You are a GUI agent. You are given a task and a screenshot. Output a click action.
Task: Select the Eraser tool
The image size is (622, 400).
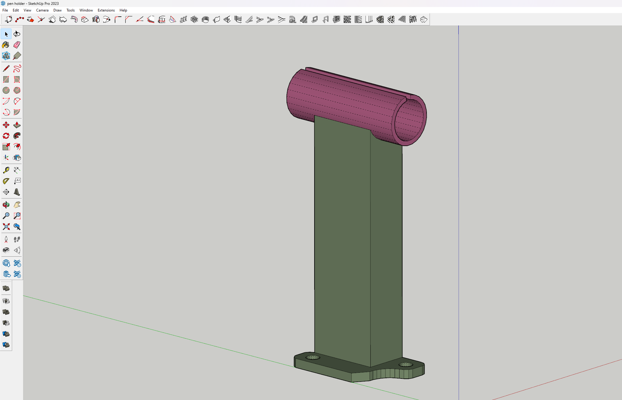(x=17, y=45)
